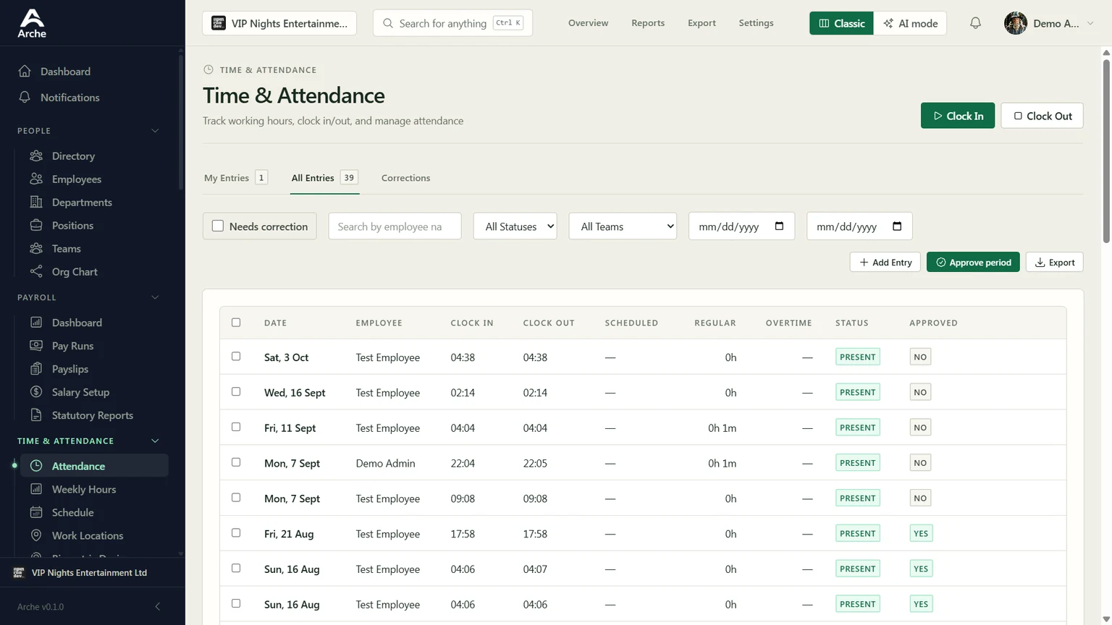Screen dimensions: 1112x625
Task: Switch to AI mode toggle
Action: tap(910, 23)
